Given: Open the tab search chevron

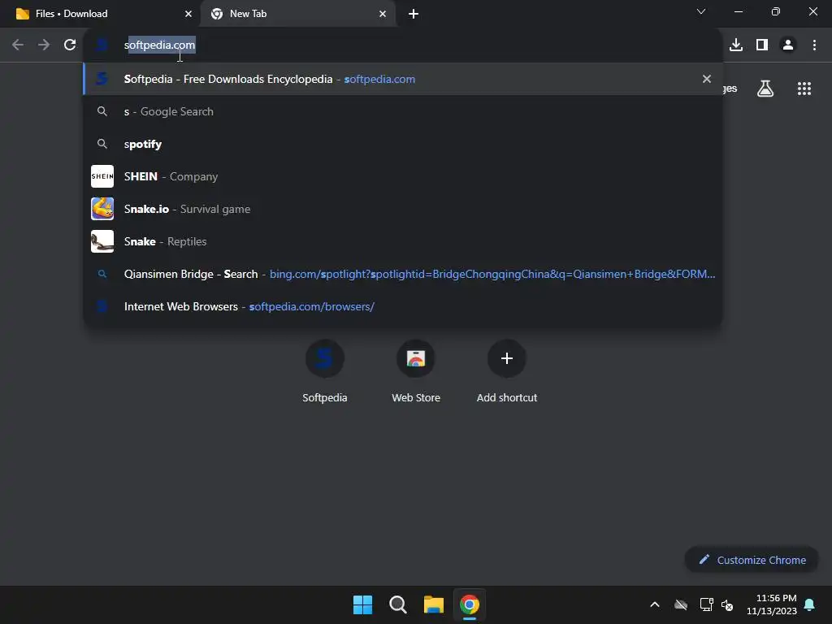Looking at the screenshot, I should pyautogui.click(x=701, y=11).
